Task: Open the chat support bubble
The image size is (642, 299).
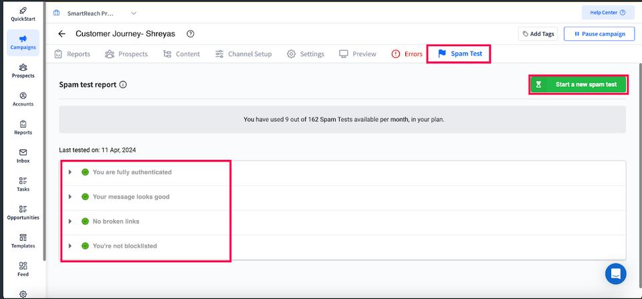Action: (x=616, y=274)
